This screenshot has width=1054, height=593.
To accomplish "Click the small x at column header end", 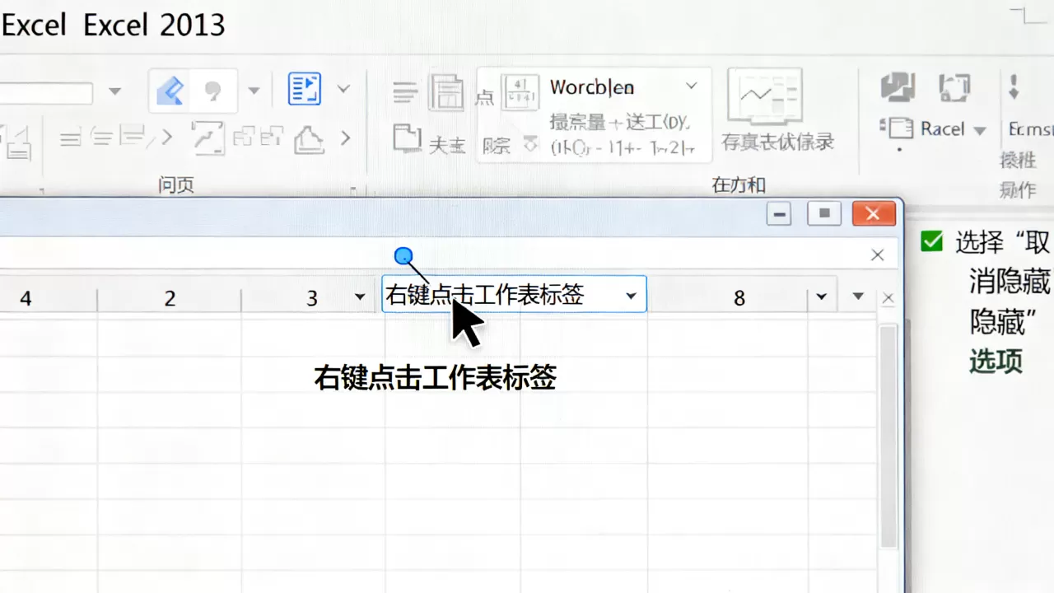I will point(888,298).
